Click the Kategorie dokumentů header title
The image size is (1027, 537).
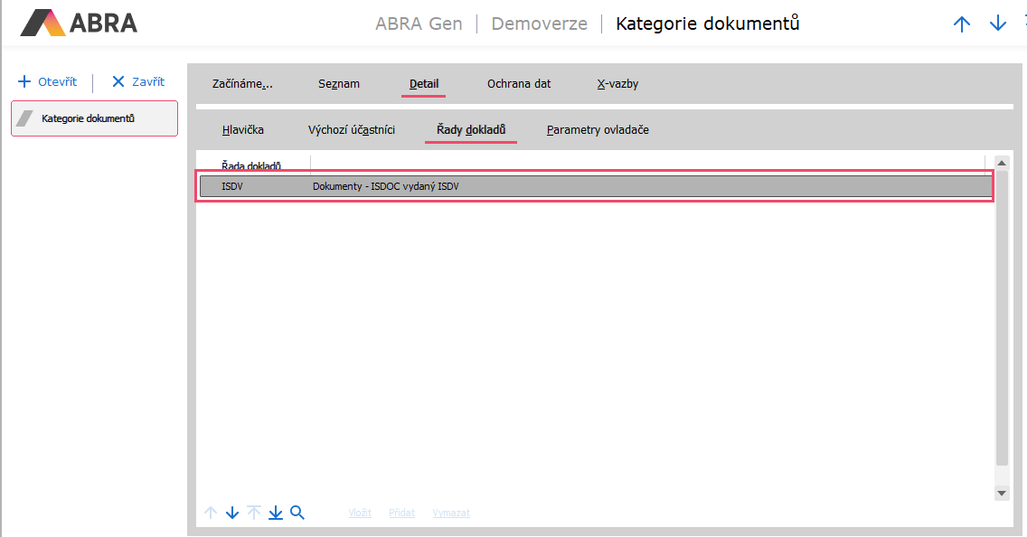(707, 24)
